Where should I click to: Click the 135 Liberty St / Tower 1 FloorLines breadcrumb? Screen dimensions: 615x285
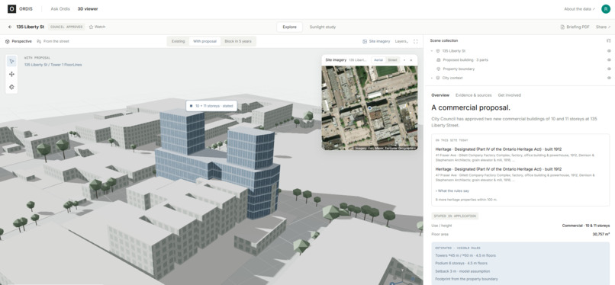(53, 65)
